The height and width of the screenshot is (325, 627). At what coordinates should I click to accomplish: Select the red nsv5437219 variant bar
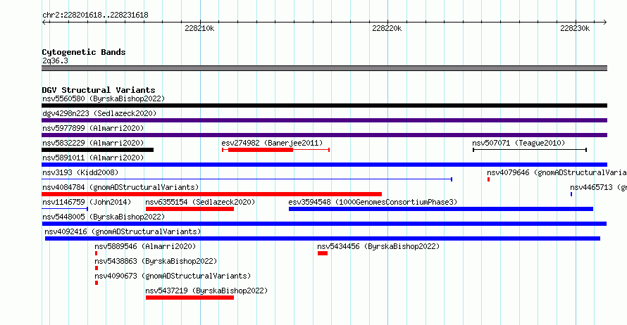190,298
